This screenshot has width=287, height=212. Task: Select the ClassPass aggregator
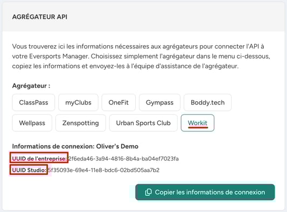click(33, 102)
